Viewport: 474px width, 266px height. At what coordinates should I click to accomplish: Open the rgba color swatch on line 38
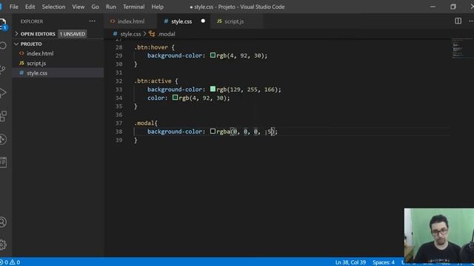pos(213,132)
